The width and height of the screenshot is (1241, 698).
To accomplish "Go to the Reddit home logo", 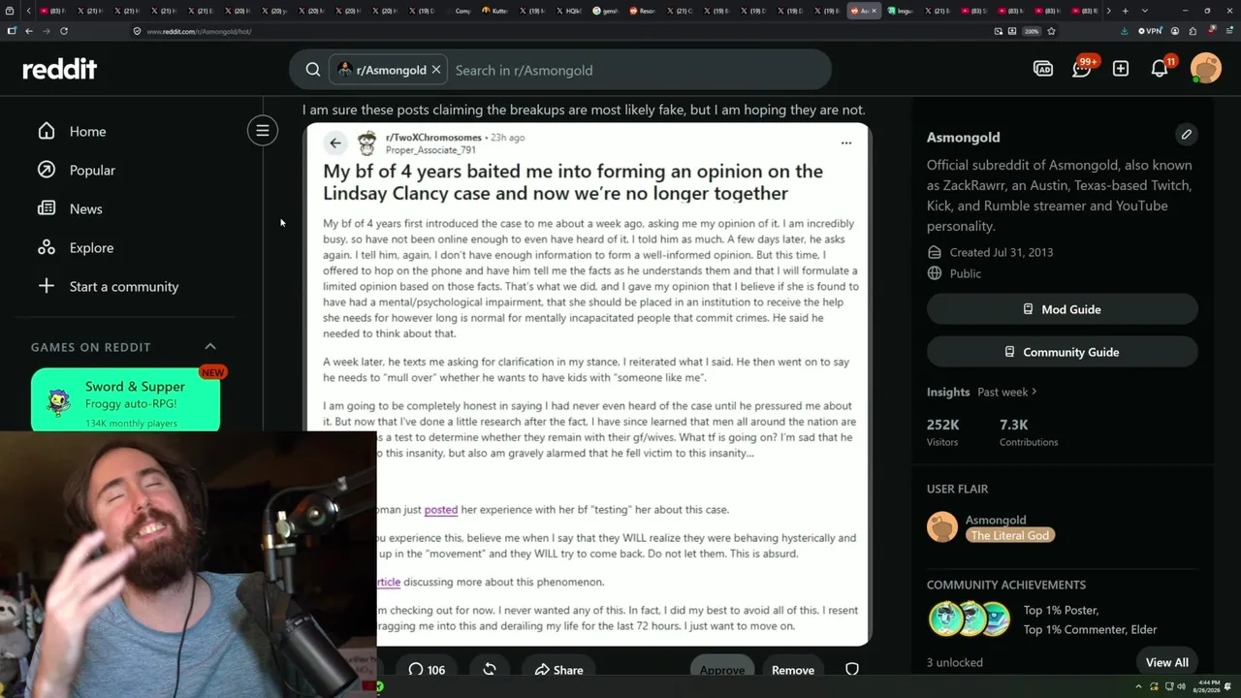I will (60, 69).
